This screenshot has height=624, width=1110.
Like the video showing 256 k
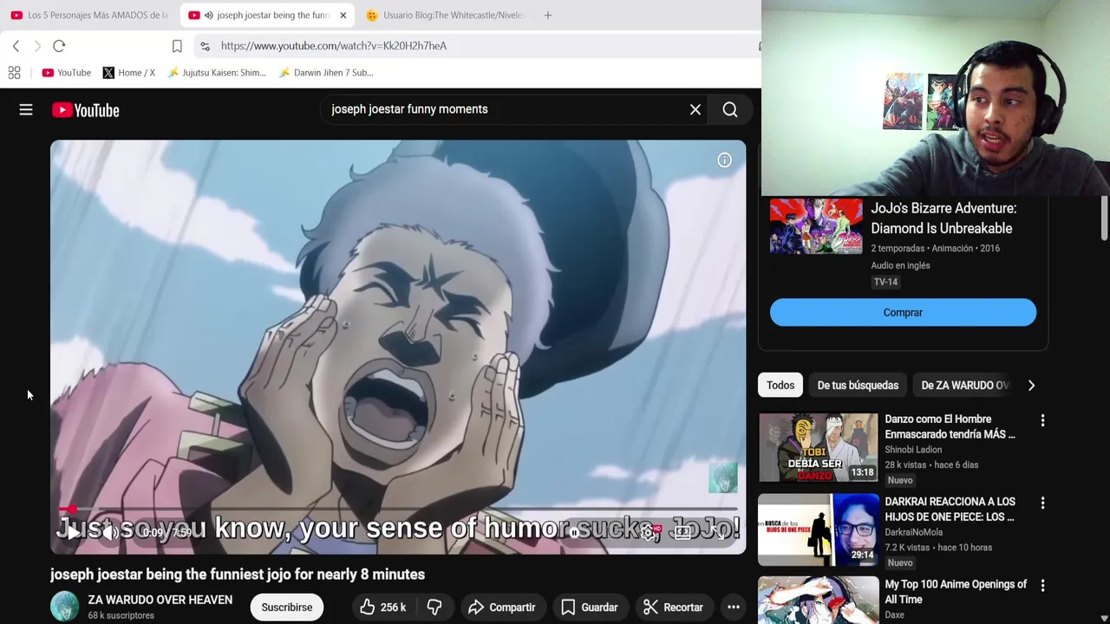tap(382, 608)
